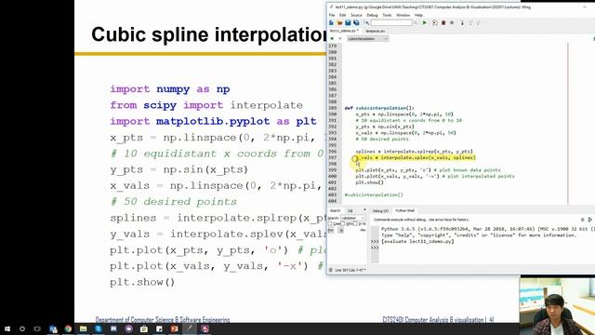
Task: Open the File menu
Action: (332, 15)
